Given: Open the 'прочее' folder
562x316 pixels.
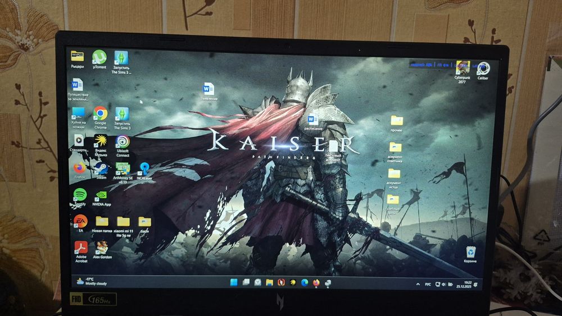Looking at the screenshot, I should (x=396, y=124).
